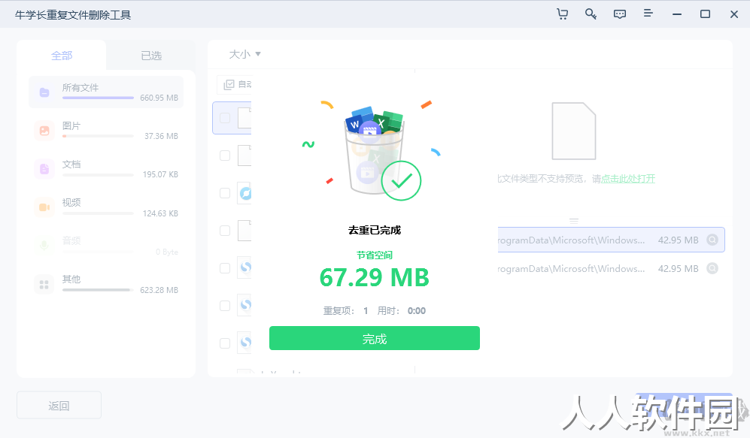Click 195.07 KB size text
Image resolution: width=750 pixels, height=438 pixels.
pos(160,174)
